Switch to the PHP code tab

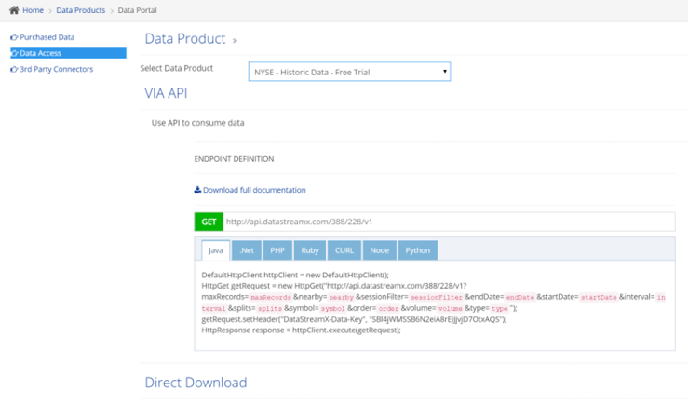click(x=277, y=250)
